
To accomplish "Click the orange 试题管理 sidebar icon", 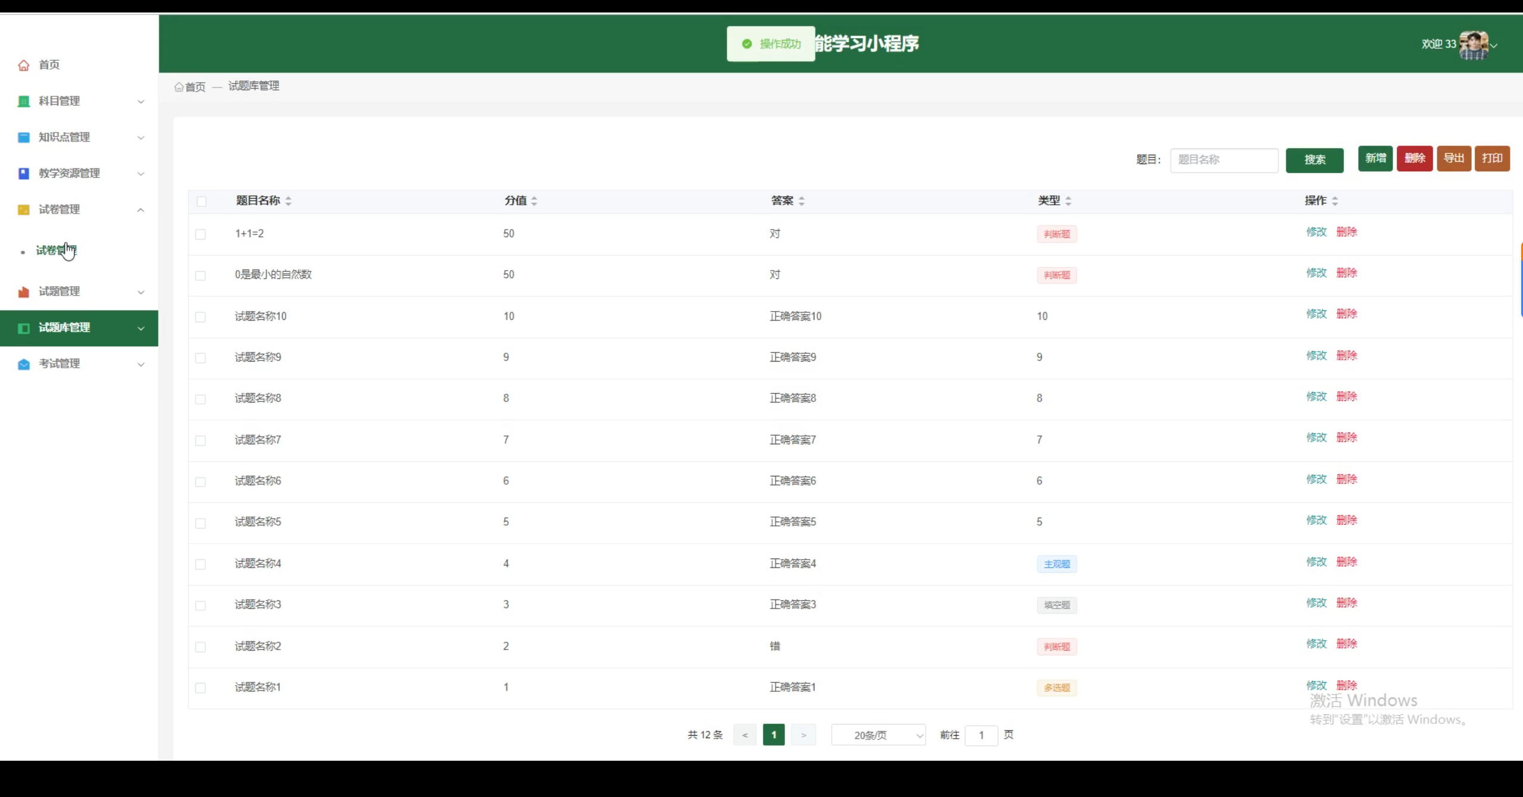I will 24,292.
